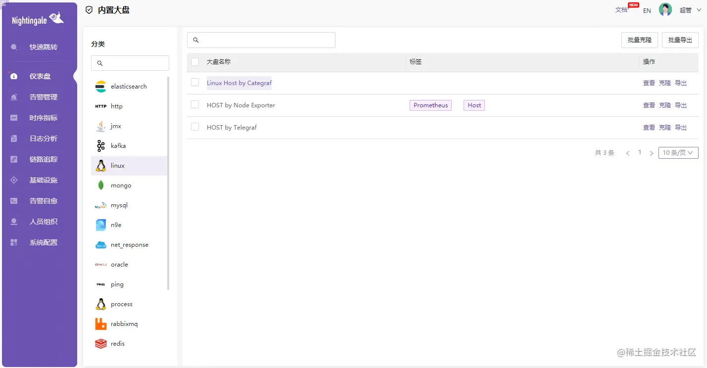Click the quick jump search icon in sidebar
The image size is (707, 368).
(14, 47)
